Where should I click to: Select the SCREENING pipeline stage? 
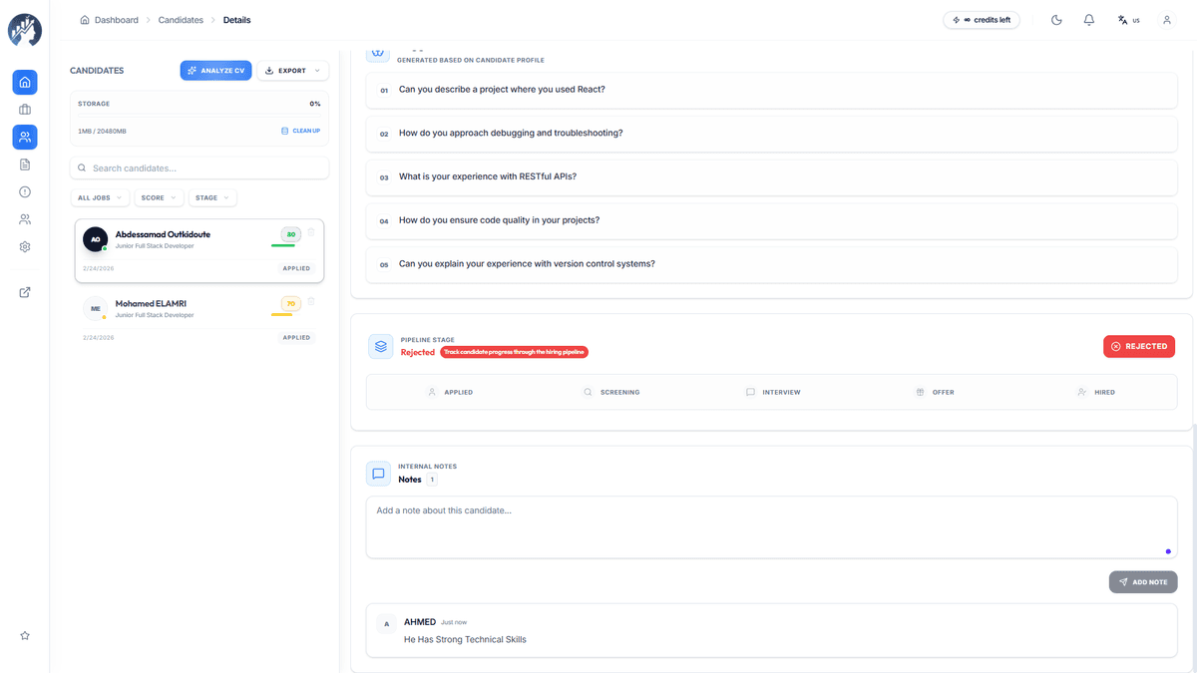612,392
